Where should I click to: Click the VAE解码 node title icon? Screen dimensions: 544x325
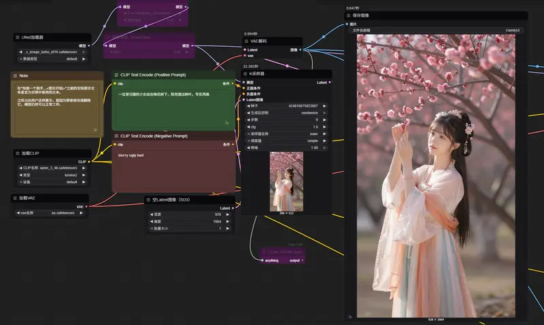(x=246, y=41)
